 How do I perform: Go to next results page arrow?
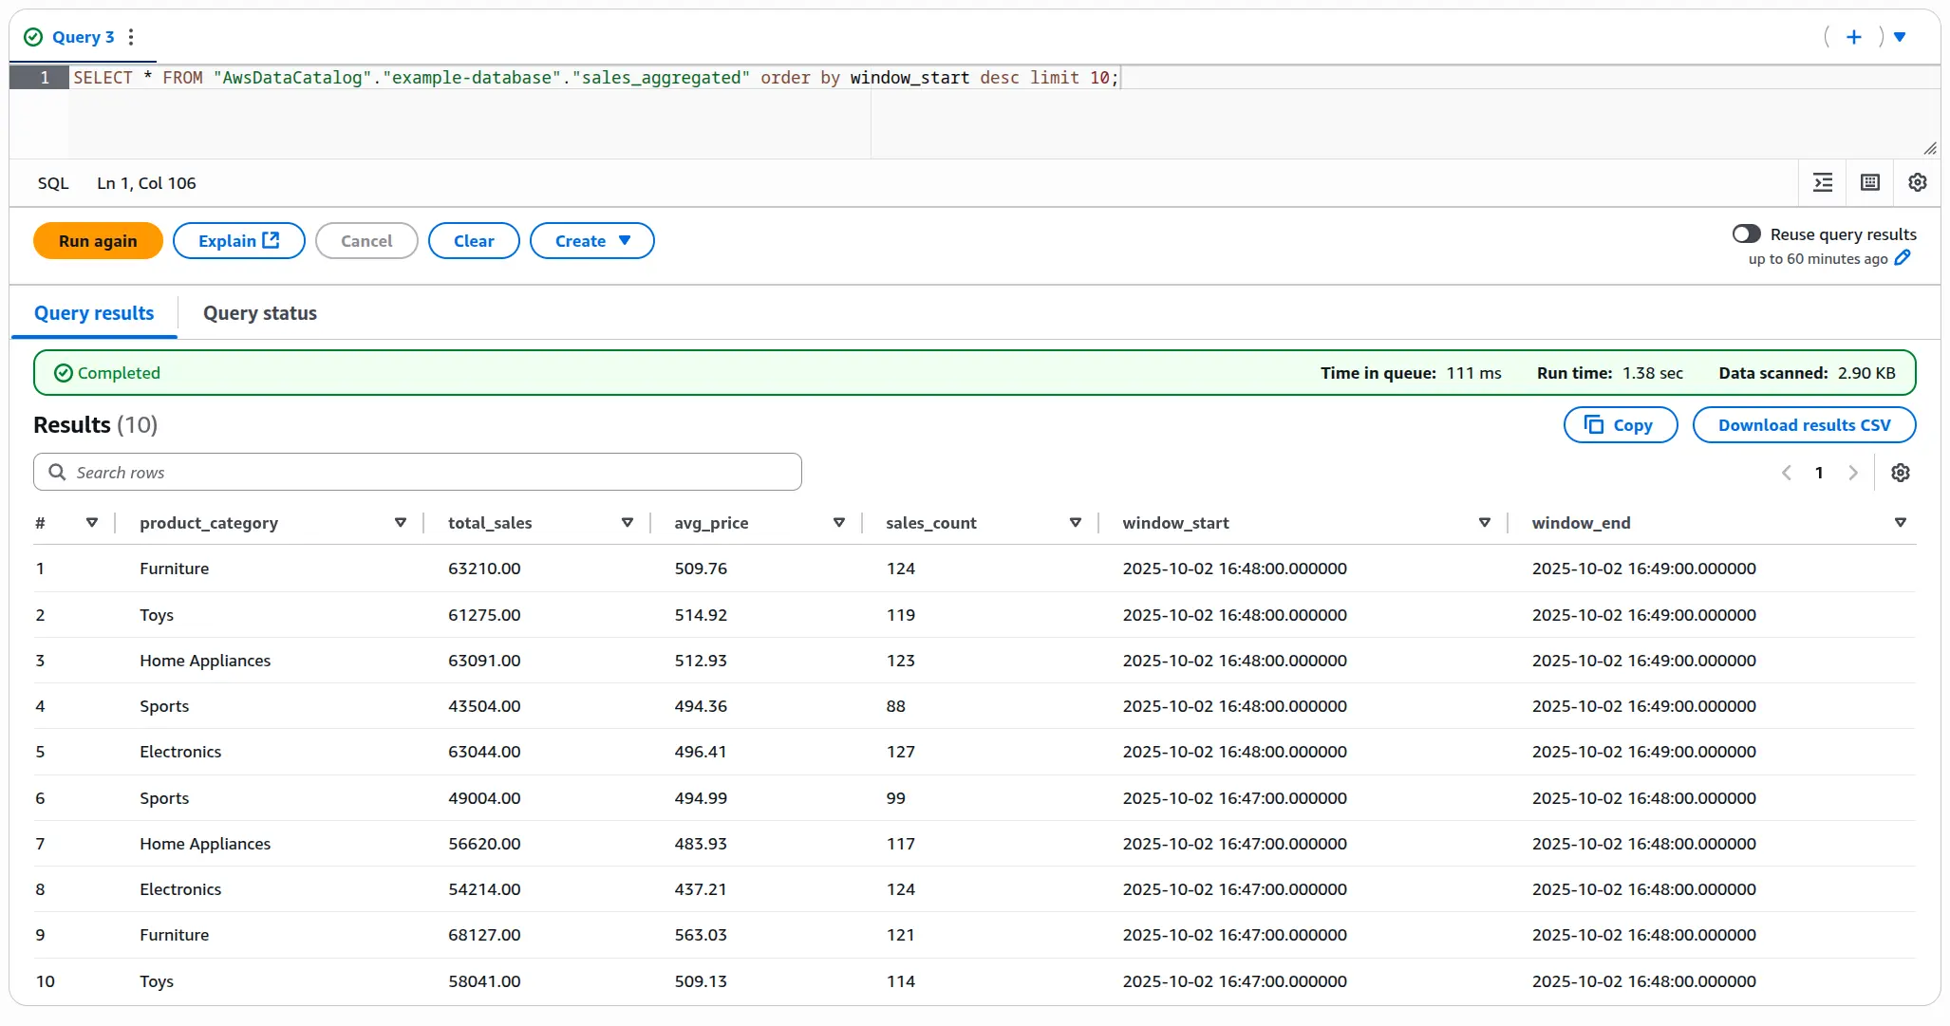click(1852, 473)
